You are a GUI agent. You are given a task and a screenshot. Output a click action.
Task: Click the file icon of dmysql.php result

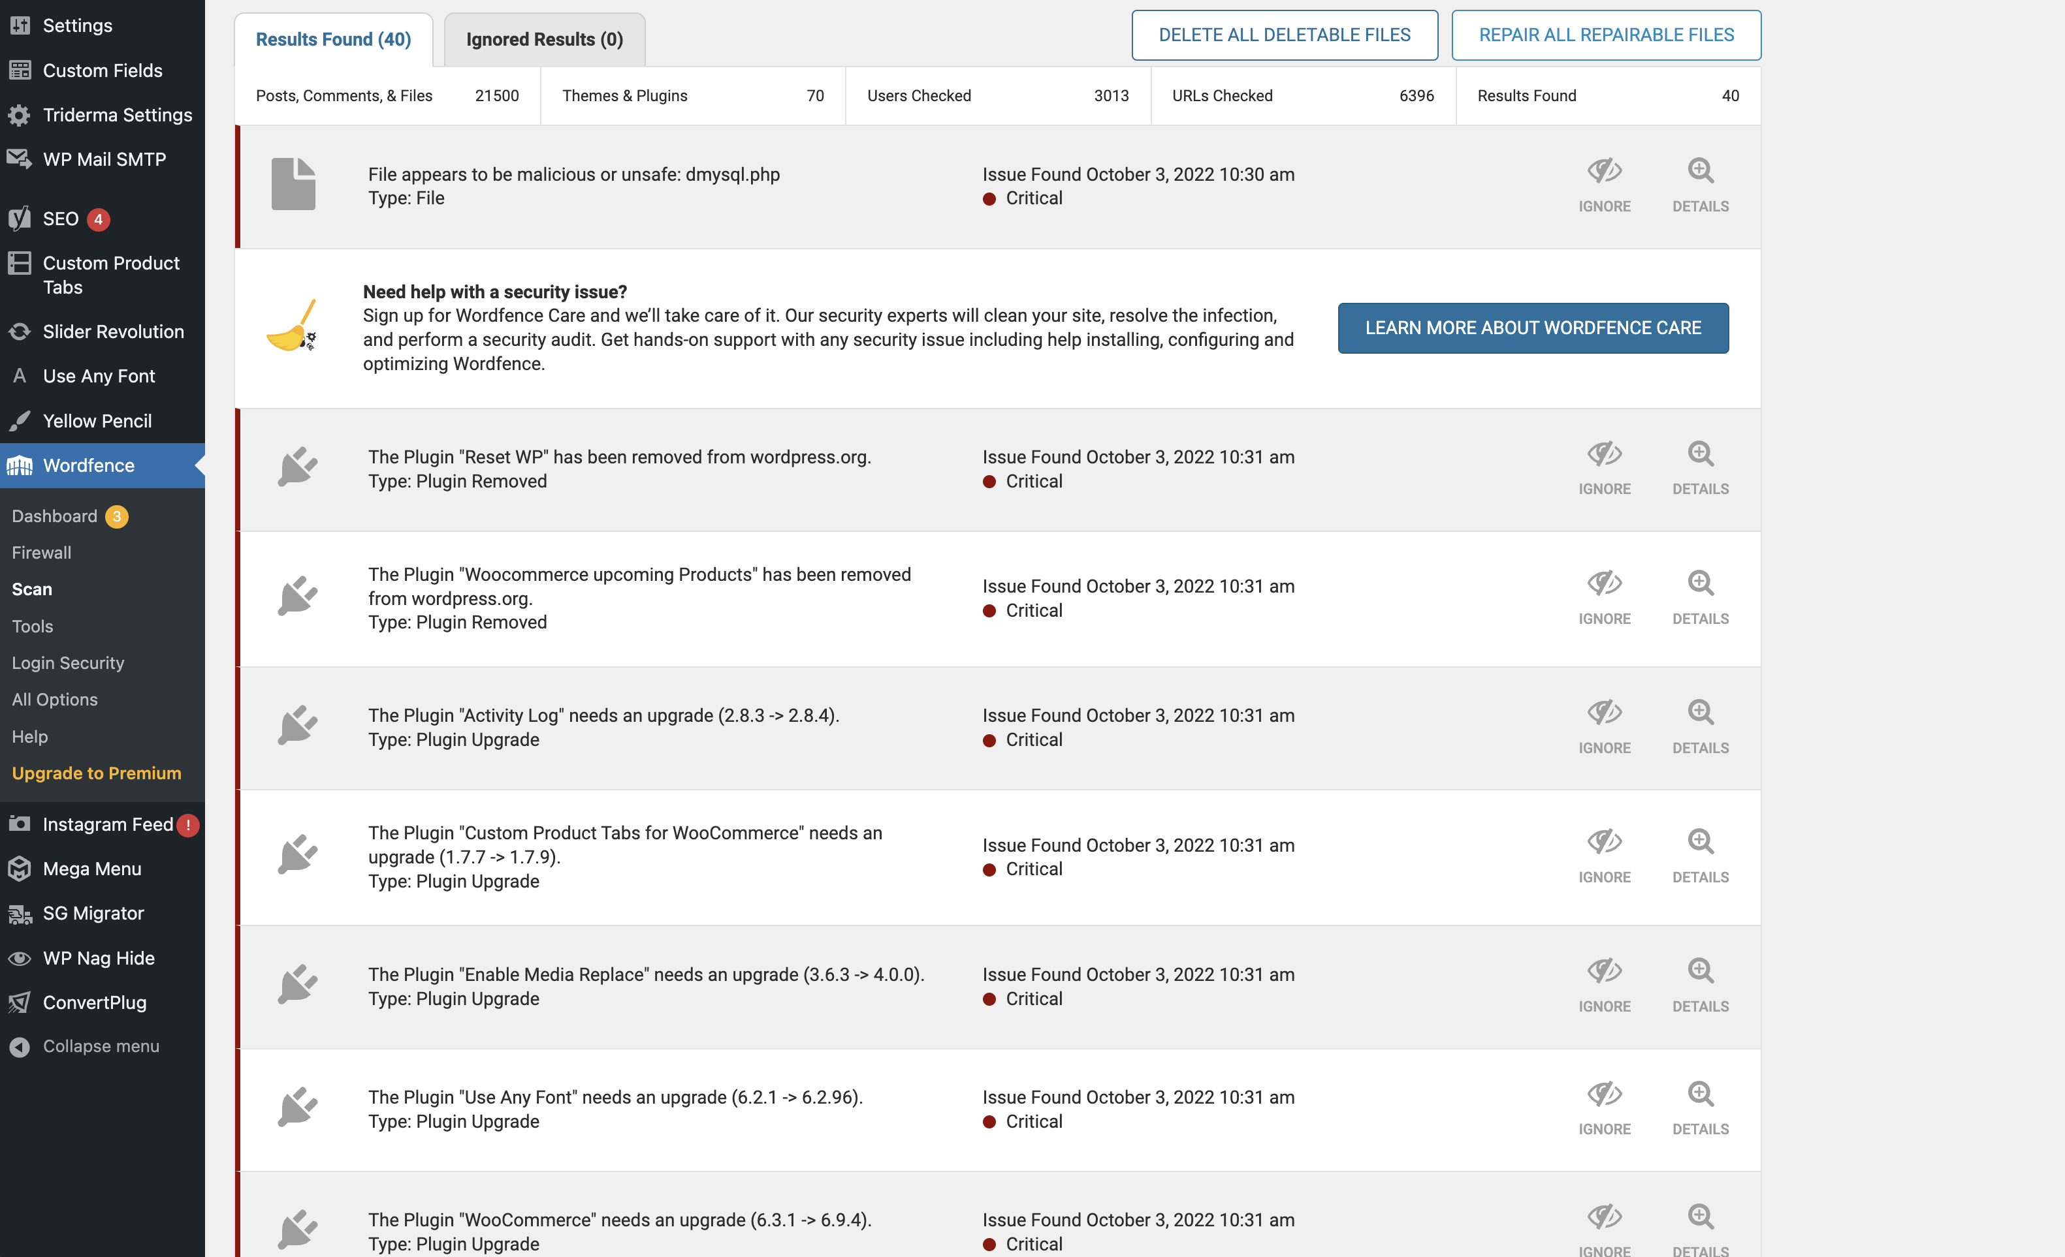pyautogui.click(x=293, y=183)
